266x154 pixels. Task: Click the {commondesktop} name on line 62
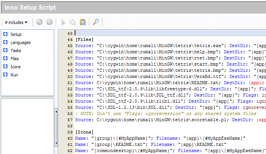[x=131, y=151]
